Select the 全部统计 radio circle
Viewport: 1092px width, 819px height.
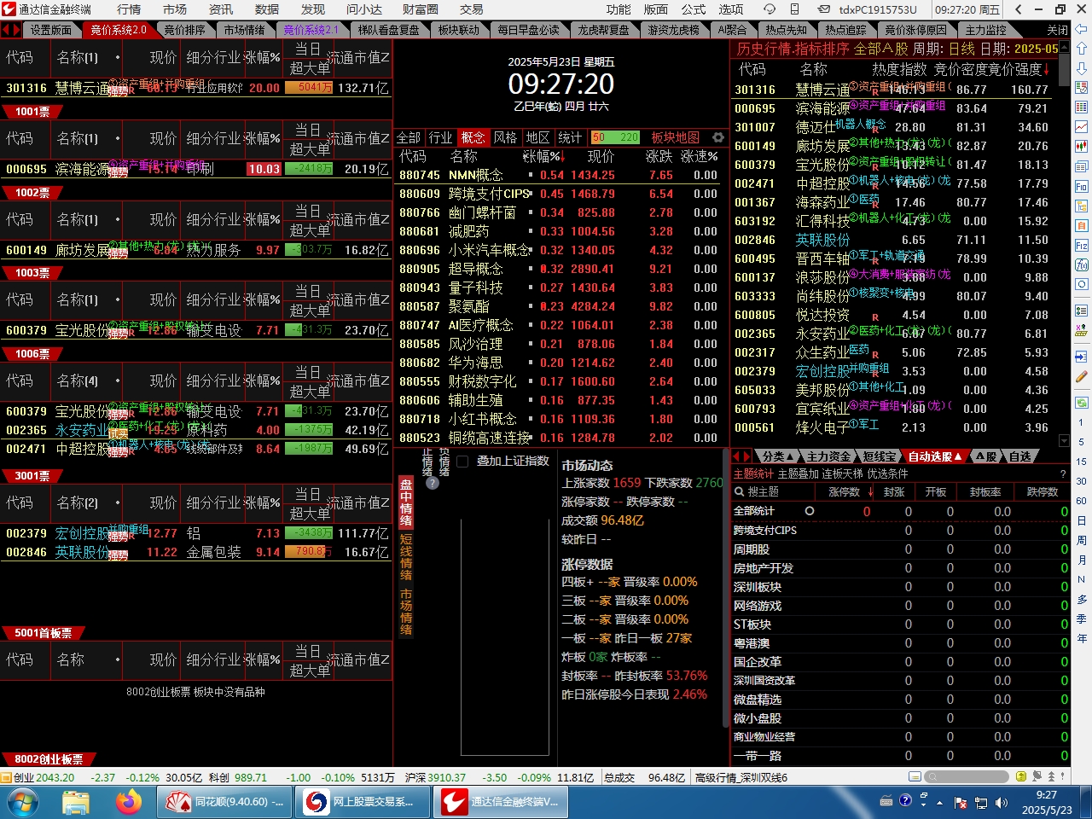[810, 511]
